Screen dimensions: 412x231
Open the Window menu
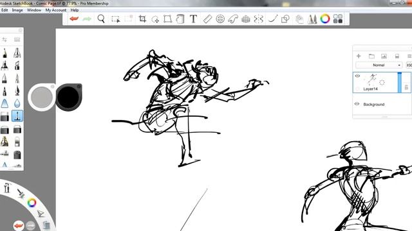[34, 10]
